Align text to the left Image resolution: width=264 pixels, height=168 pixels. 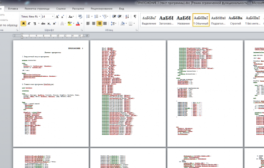click(x=88, y=24)
